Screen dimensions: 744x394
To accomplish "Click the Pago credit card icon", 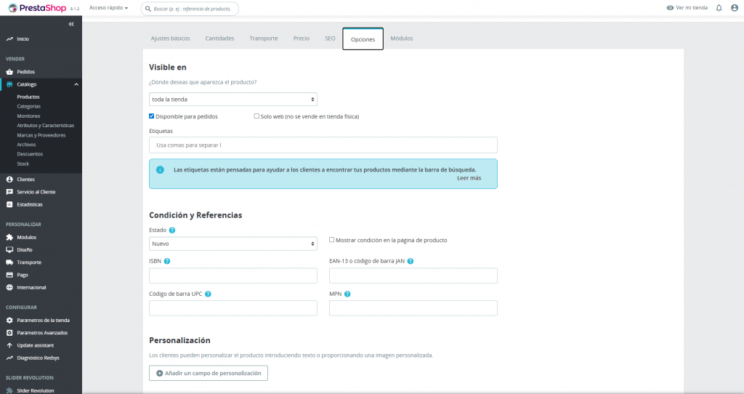I will pyautogui.click(x=9, y=275).
